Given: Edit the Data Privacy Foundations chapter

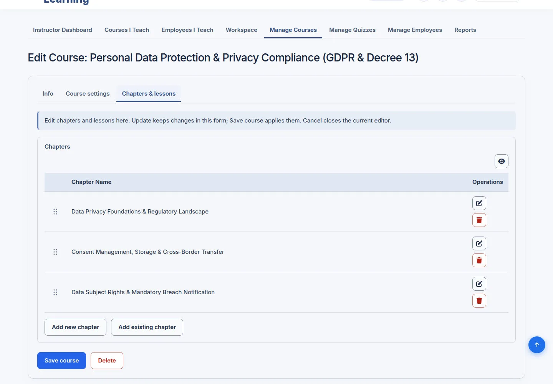Looking at the screenshot, I should [479, 203].
